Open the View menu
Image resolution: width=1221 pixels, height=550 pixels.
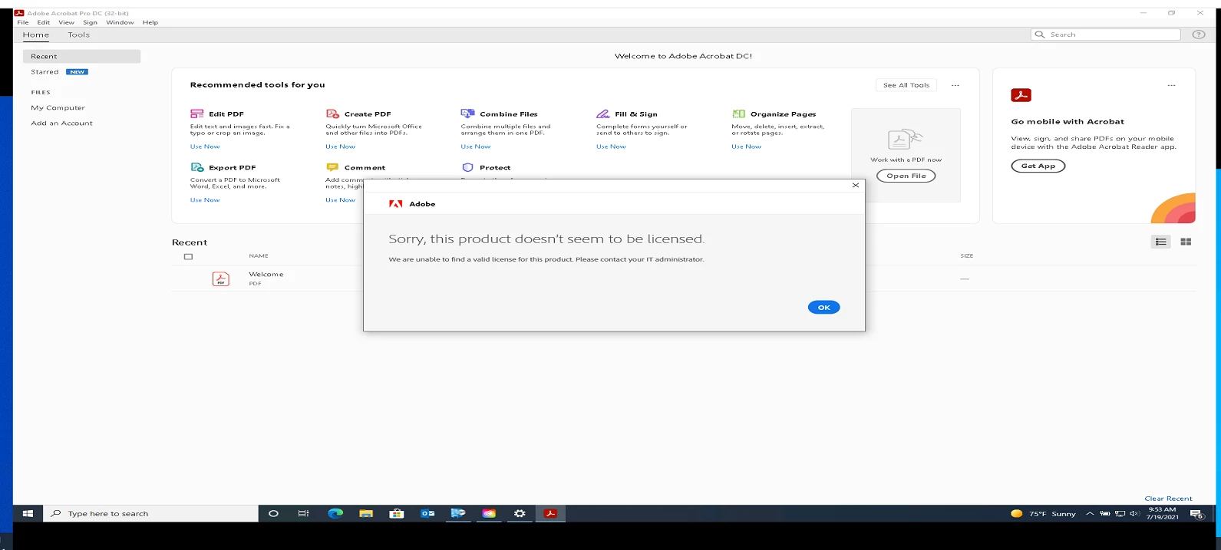coord(67,22)
